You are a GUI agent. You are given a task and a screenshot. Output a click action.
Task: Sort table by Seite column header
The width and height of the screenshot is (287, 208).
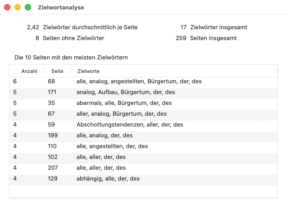pos(57,71)
